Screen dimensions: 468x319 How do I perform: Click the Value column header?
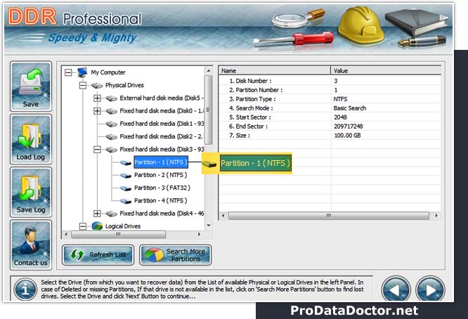(x=386, y=71)
